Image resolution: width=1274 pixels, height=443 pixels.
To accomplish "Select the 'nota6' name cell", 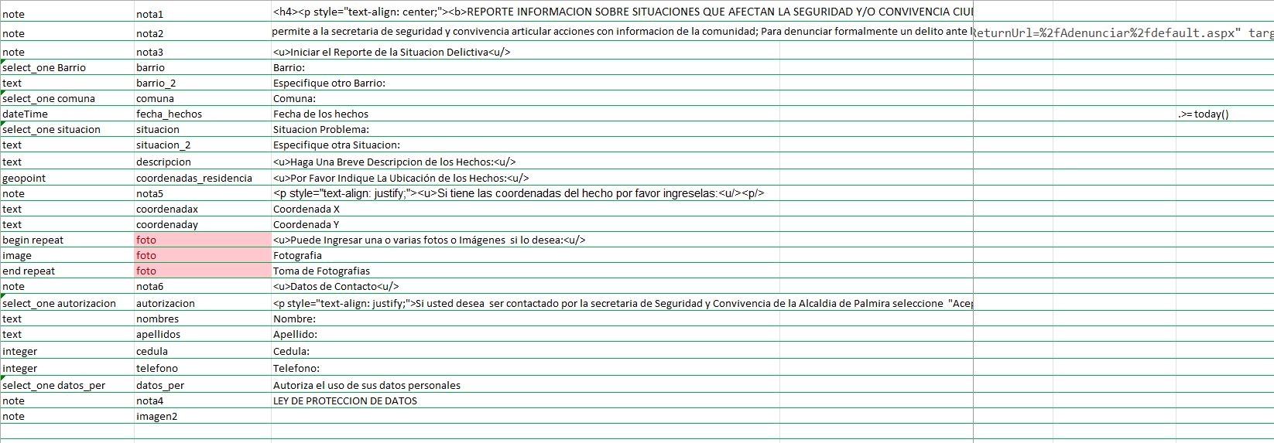I will pyautogui.click(x=203, y=286).
